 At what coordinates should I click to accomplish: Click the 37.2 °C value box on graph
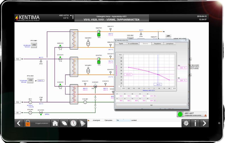pos(128,74)
